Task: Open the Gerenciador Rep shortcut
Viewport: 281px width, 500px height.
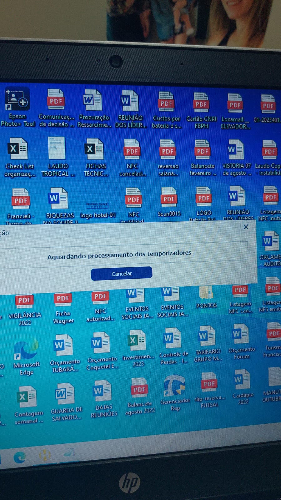Action: point(175,387)
